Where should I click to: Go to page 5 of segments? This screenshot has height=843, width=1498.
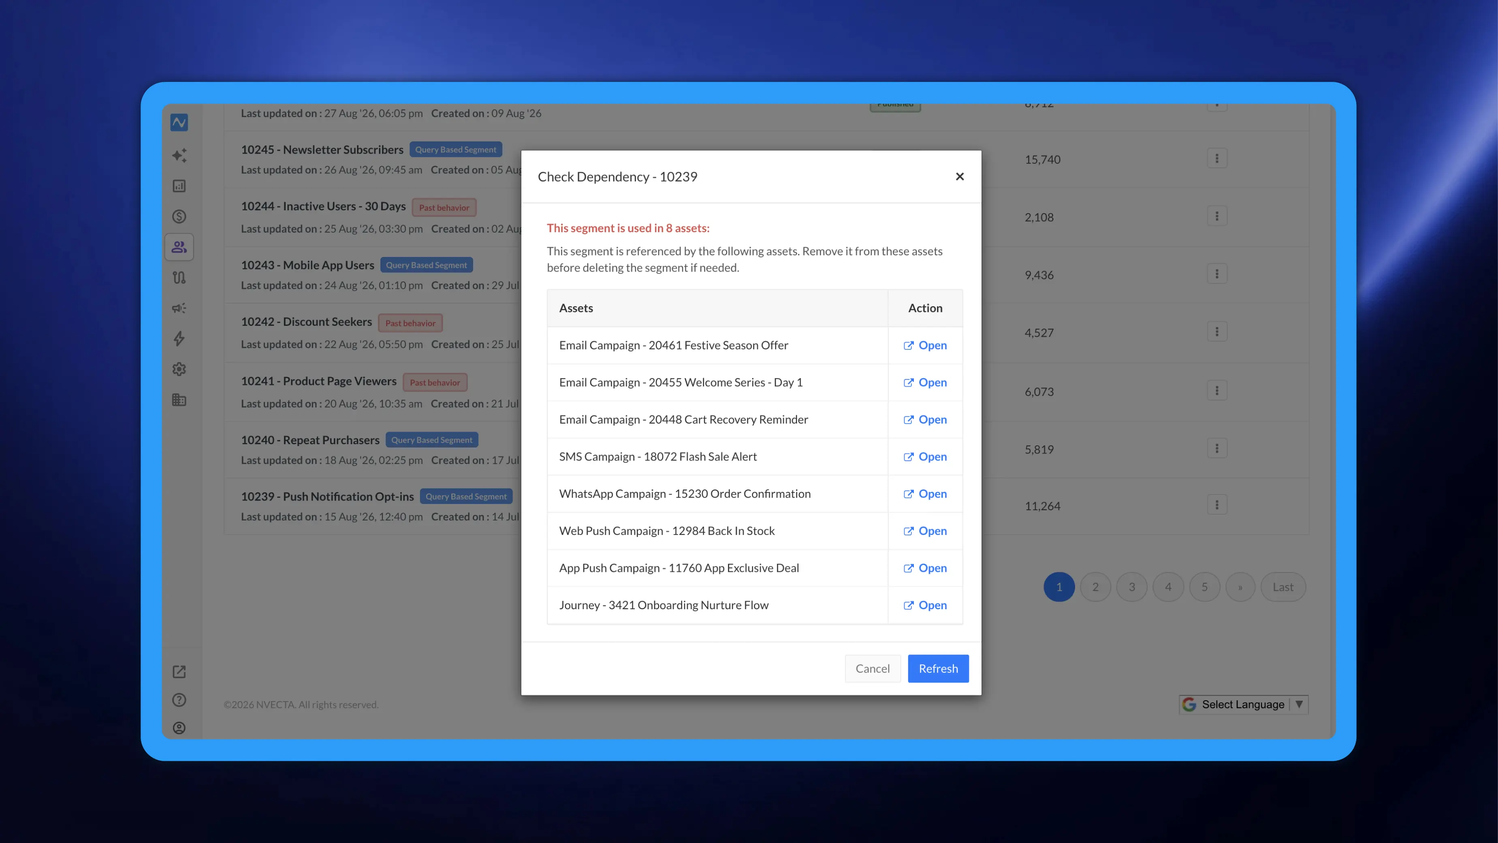tap(1204, 587)
